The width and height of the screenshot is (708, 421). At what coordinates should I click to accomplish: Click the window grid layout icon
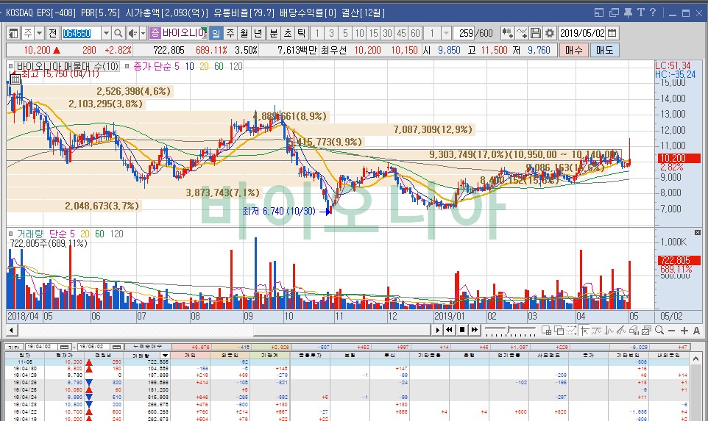546,331
